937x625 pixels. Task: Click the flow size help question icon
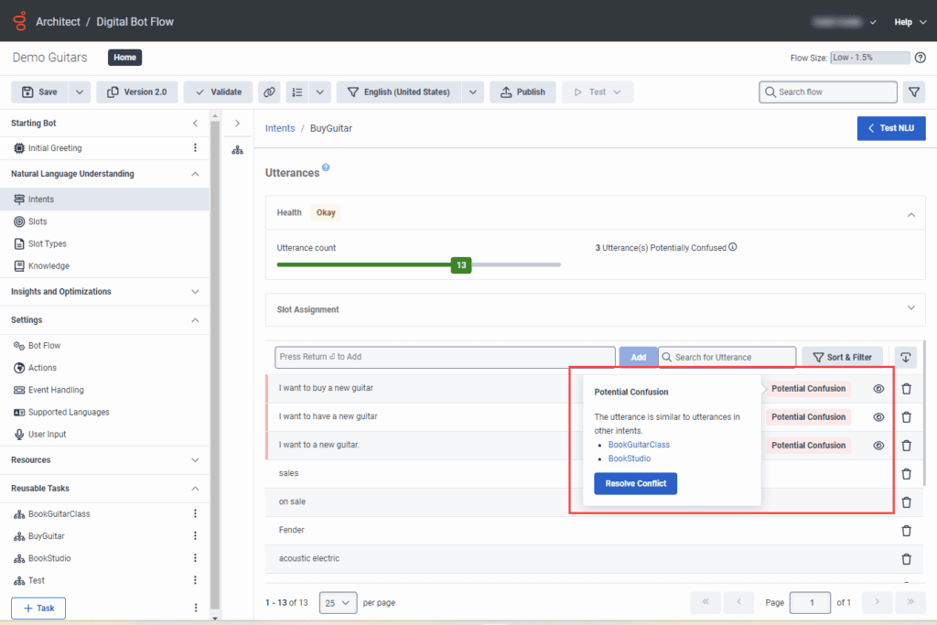tap(921, 58)
